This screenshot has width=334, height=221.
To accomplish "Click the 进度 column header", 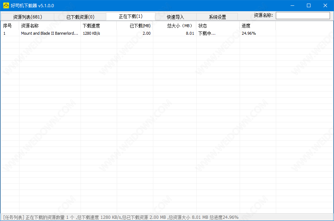I will [258, 26].
